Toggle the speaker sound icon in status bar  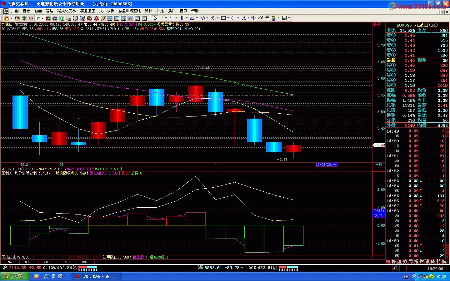(x=395, y=268)
